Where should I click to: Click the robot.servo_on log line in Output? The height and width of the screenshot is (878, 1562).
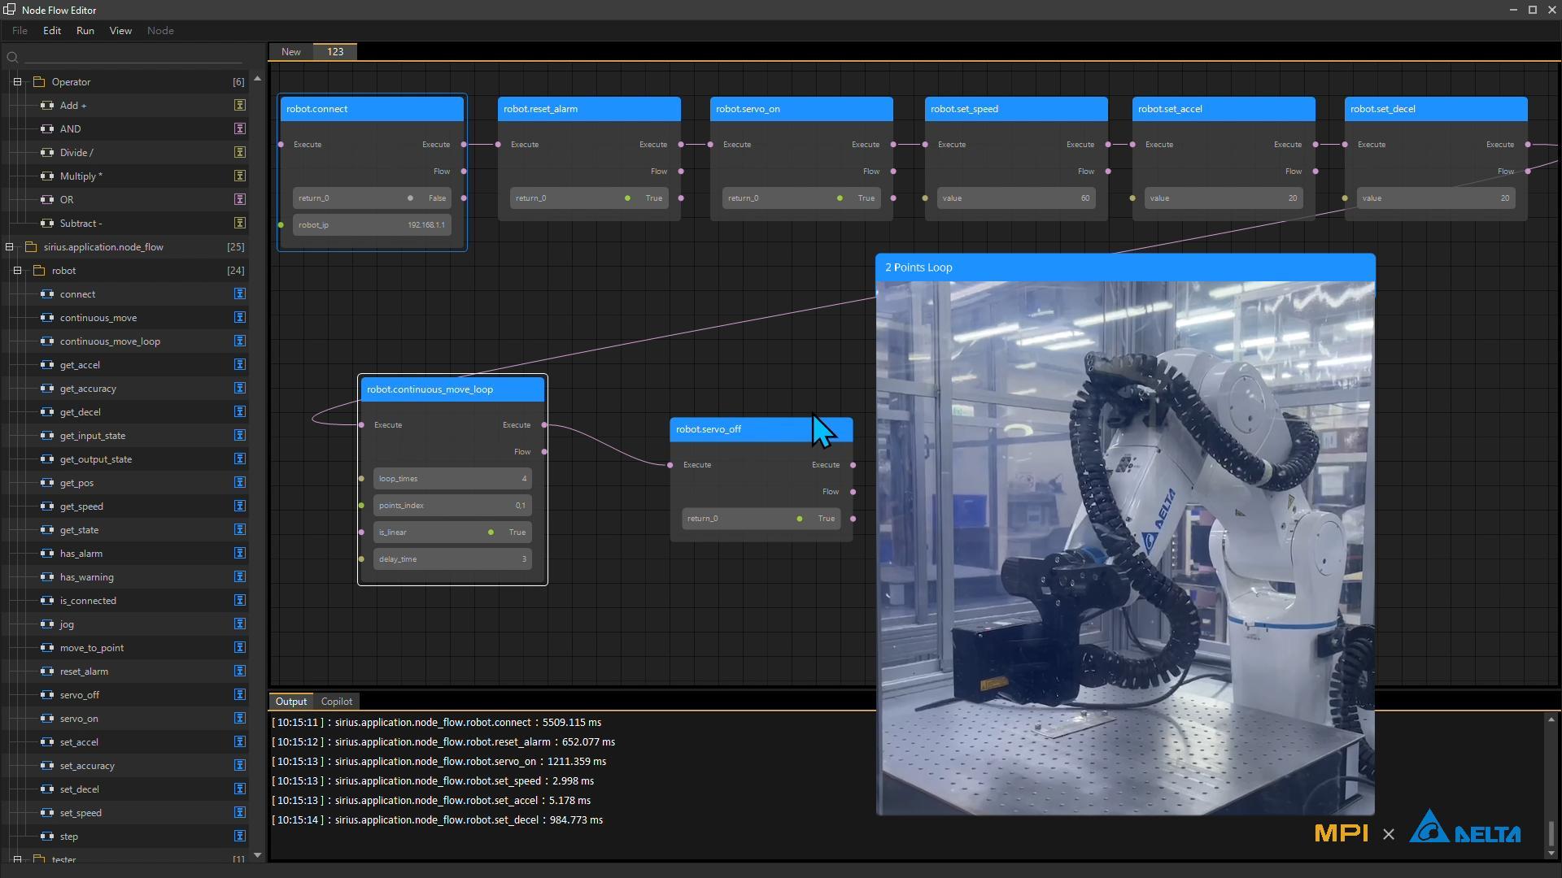click(x=439, y=762)
